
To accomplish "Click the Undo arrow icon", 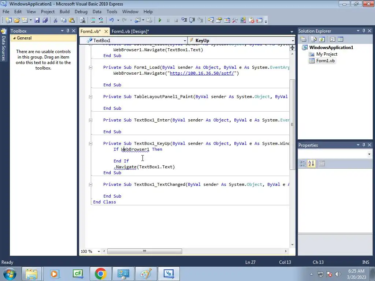I will coord(111,20).
